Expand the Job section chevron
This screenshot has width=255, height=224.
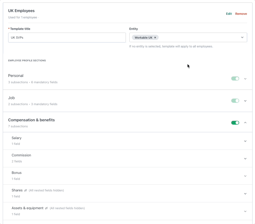pos(245,101)
